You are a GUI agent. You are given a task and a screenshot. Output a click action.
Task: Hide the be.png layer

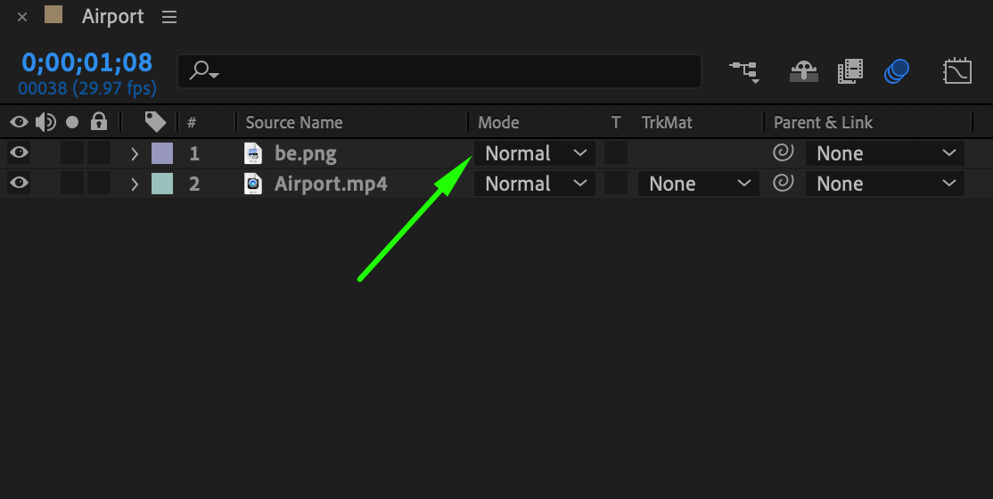[19, 153]
